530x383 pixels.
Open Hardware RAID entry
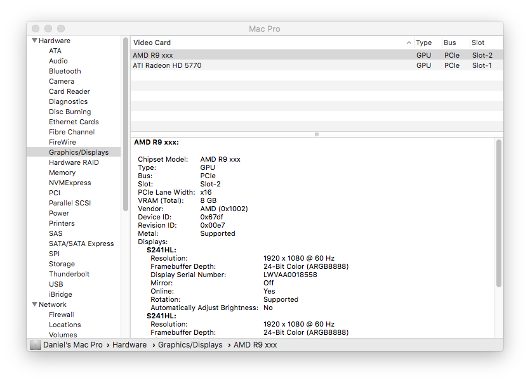click(74, 162)
